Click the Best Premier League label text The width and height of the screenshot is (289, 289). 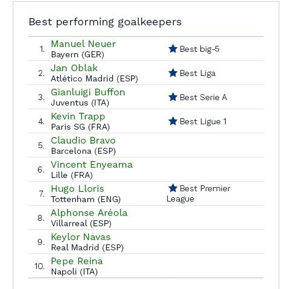[198, 194]
